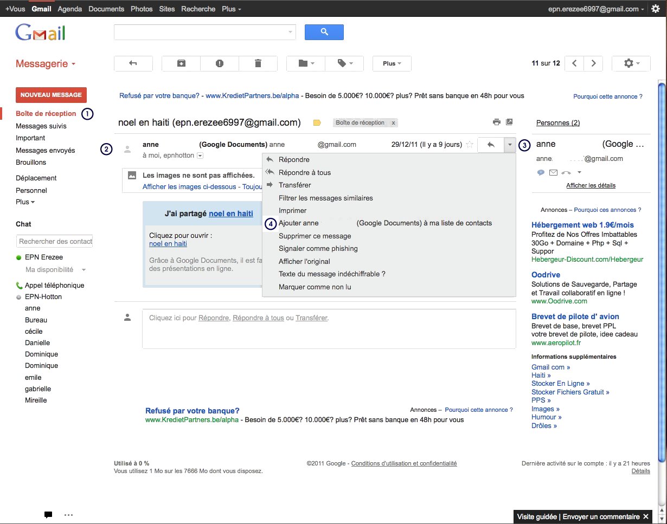Screen dimensions: 667x524
Task: Open Gmail settings gear menu
Action: point(631,63)
